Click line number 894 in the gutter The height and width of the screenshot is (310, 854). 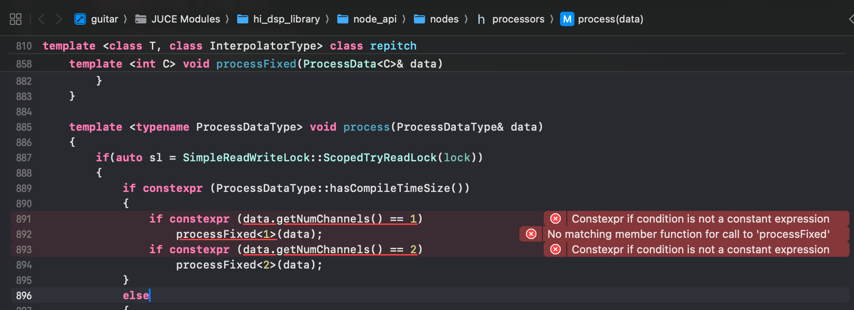24,265
